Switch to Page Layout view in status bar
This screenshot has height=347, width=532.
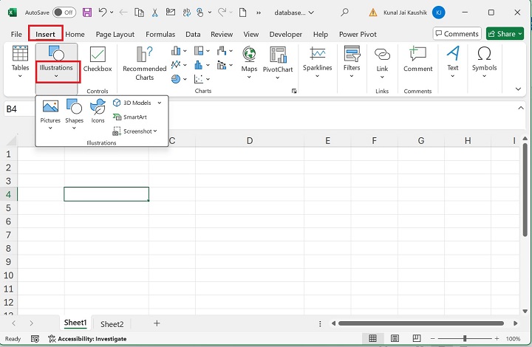393,339
